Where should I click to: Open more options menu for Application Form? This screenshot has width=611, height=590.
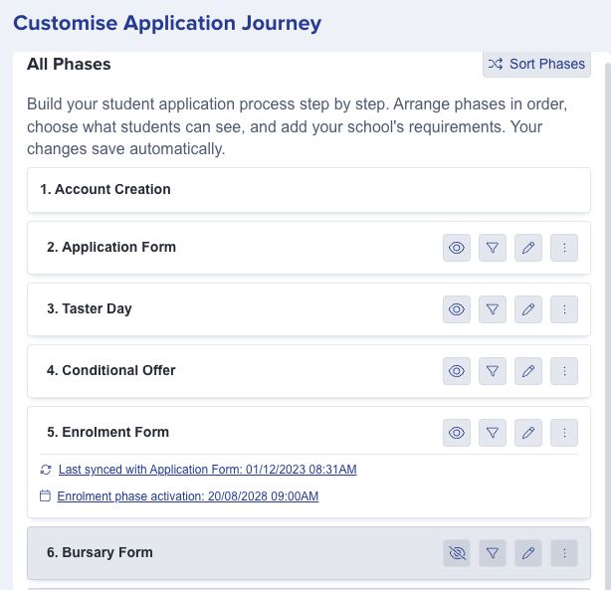point(564,248)
